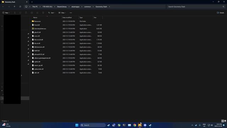
Task: Open the notification bell in the system tray
Action: tap(224, 125)
